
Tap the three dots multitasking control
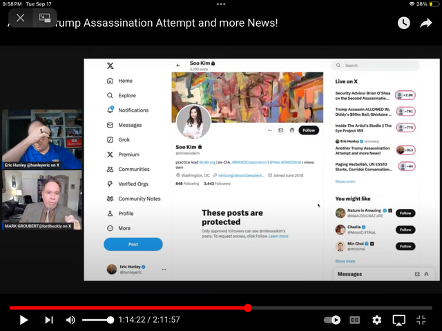[221, 4]
